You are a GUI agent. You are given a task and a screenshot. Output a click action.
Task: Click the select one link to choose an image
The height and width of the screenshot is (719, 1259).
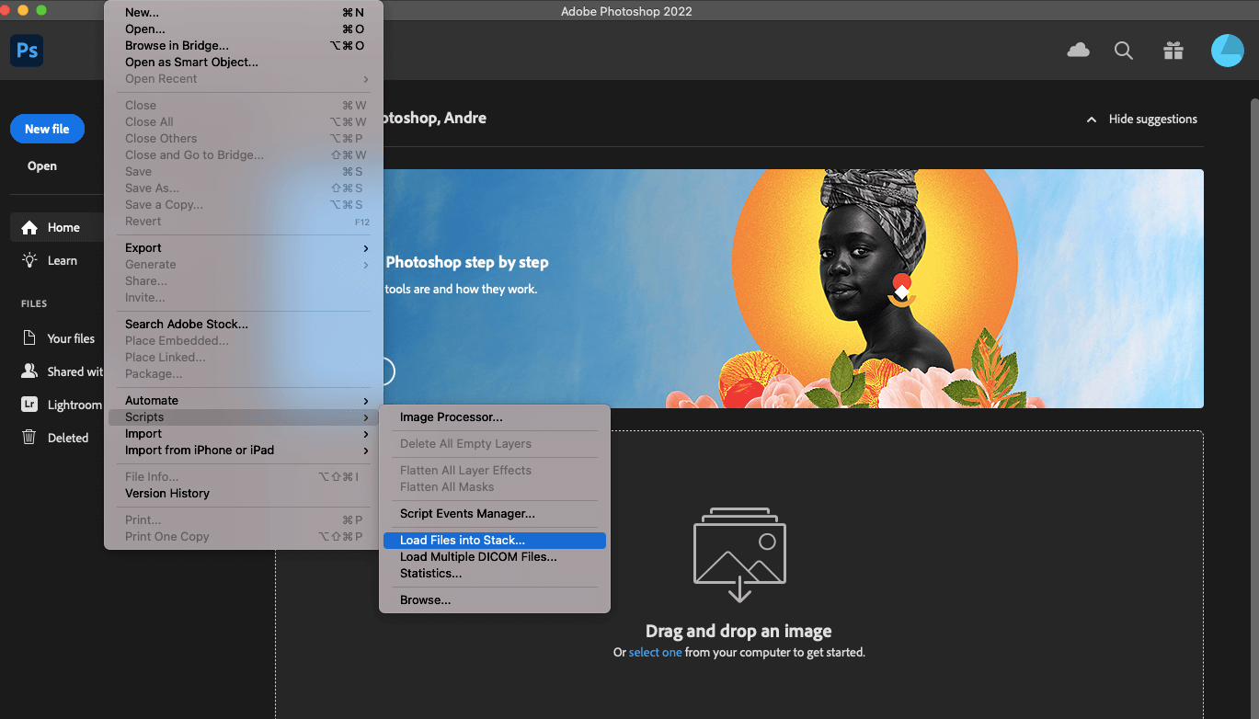coord(655,652)
